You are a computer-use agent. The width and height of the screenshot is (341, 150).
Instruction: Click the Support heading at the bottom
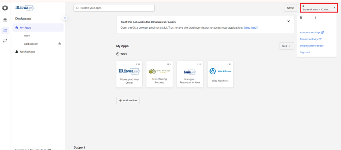tap(79, 147)
